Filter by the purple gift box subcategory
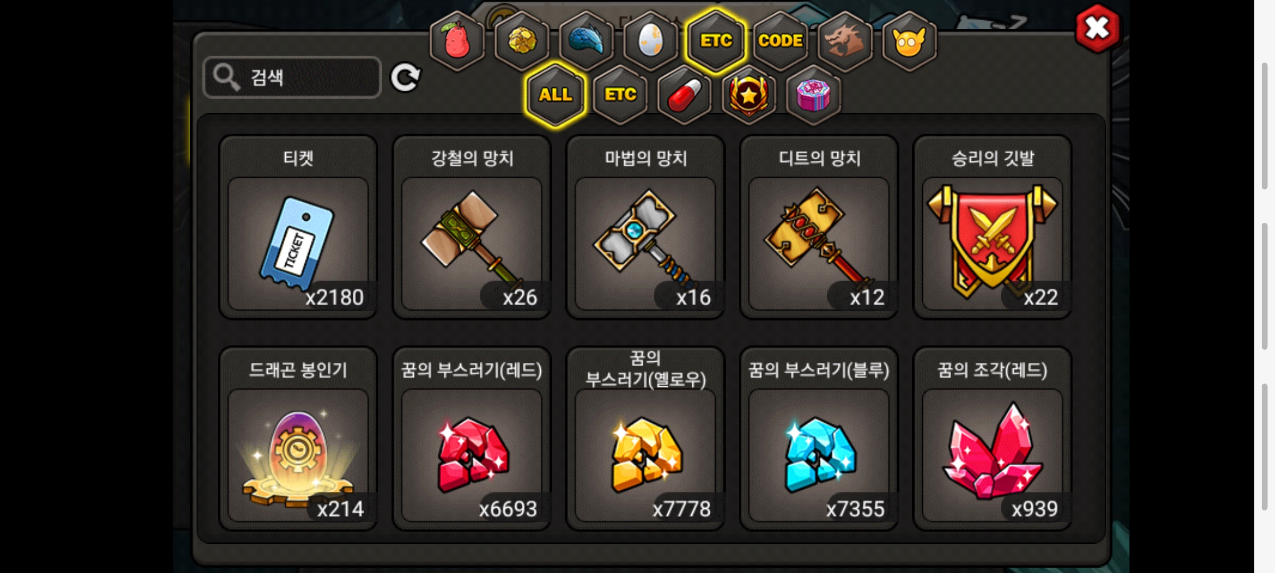 (813, 95)
